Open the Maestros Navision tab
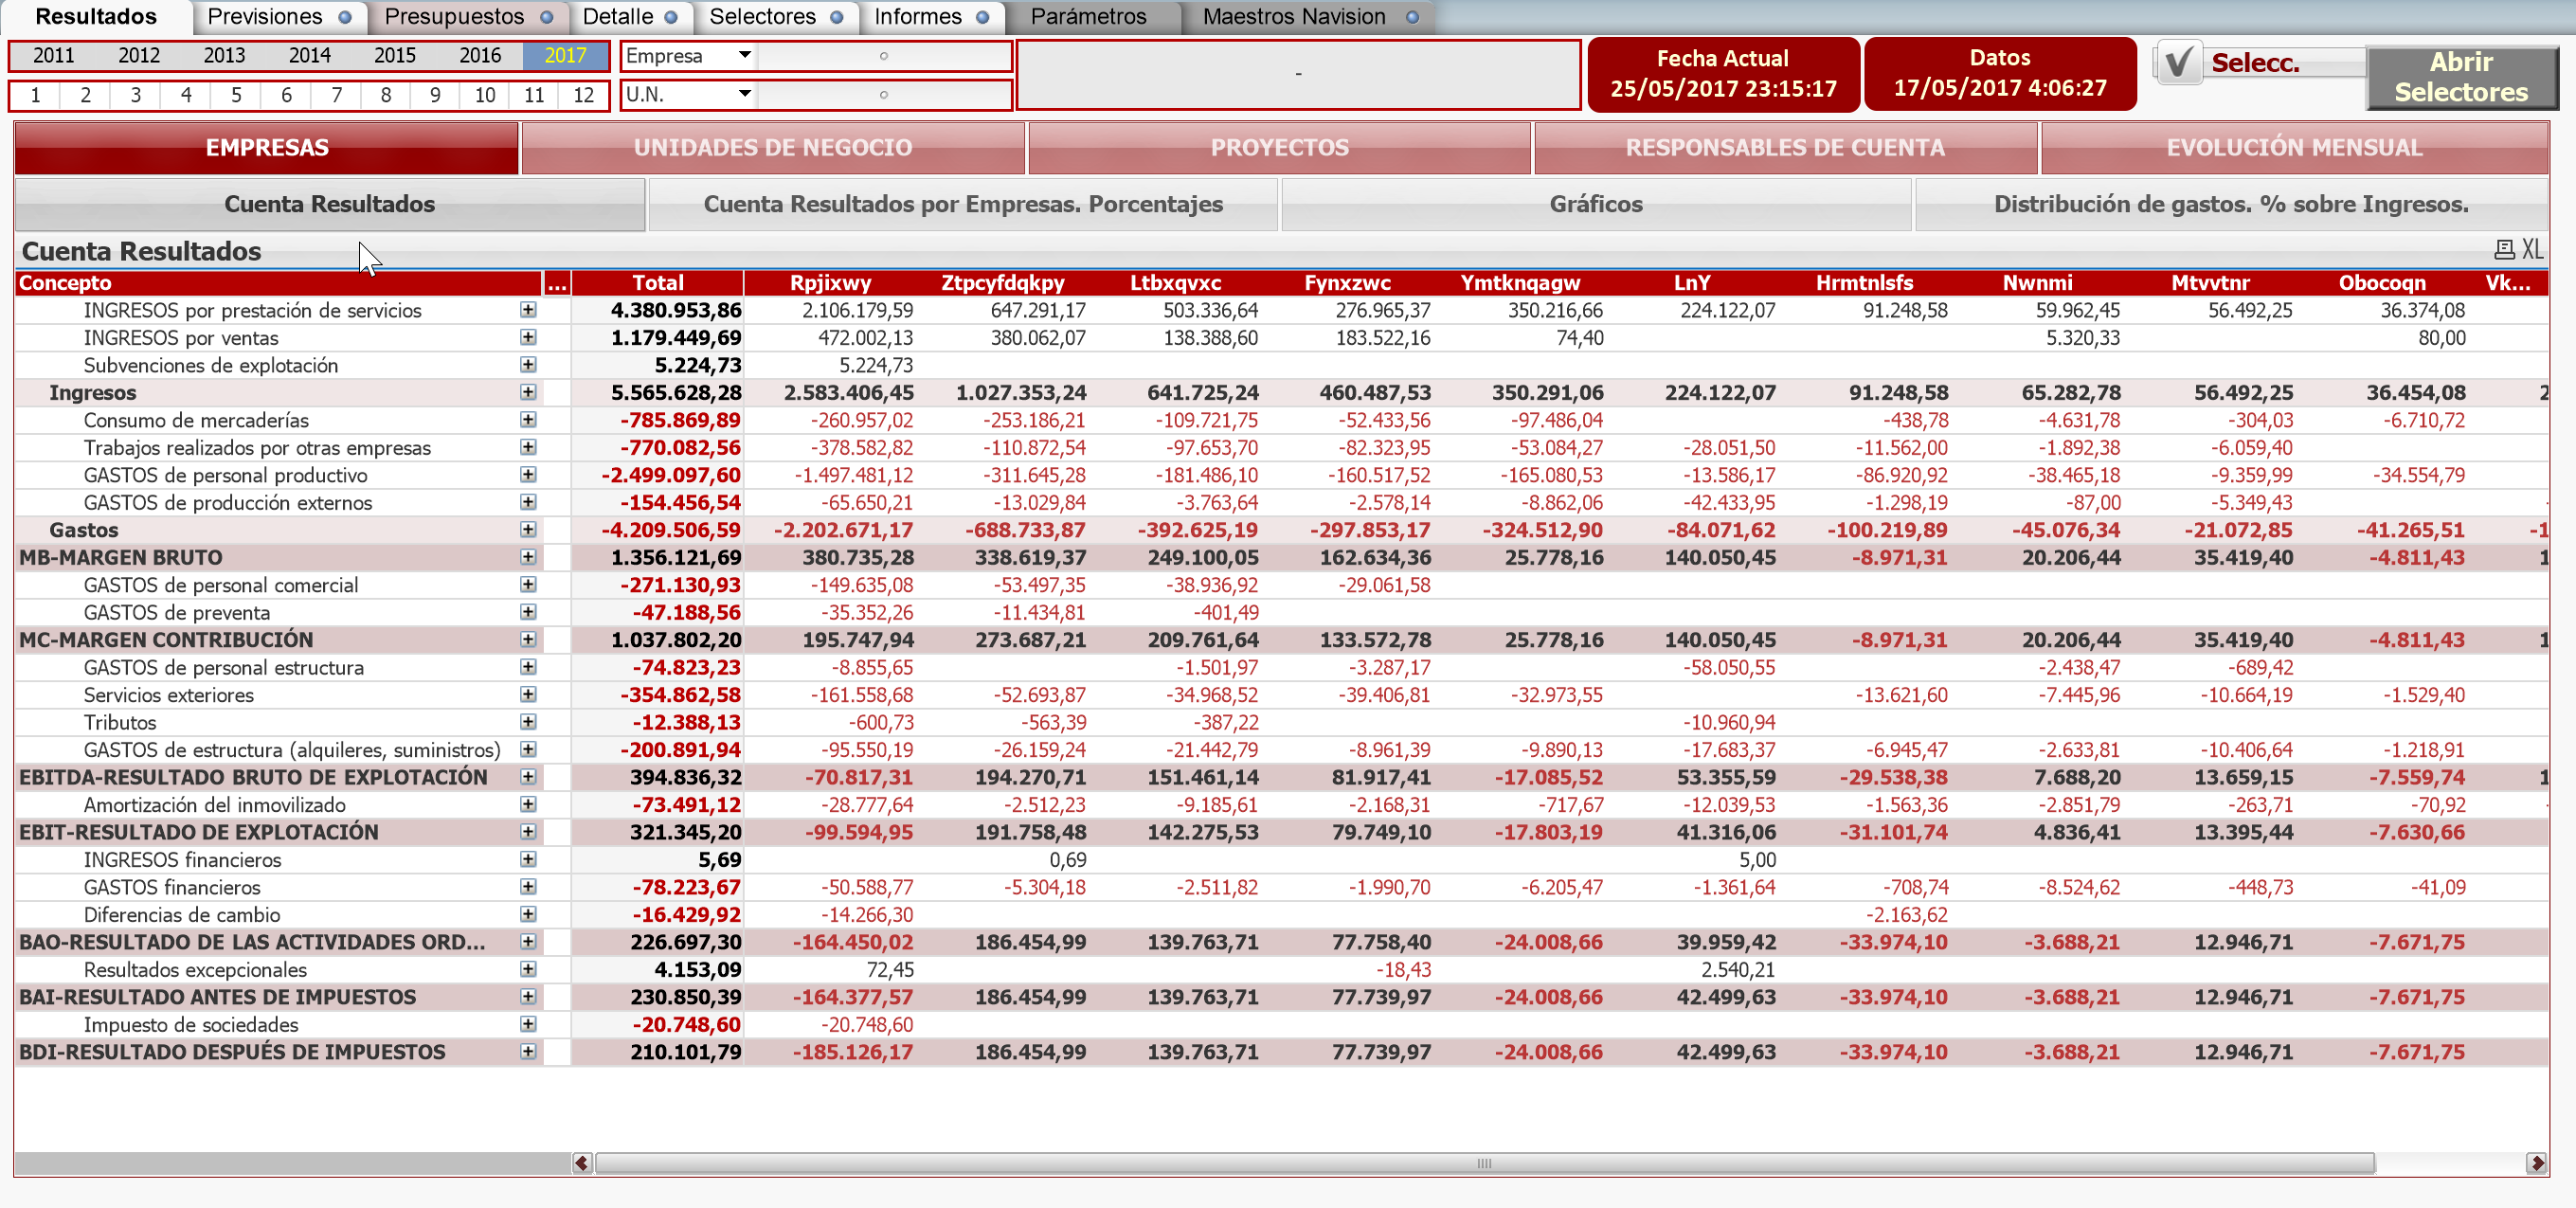The width and height of the screenshot is (2576, 1208). pos(1308,17)
